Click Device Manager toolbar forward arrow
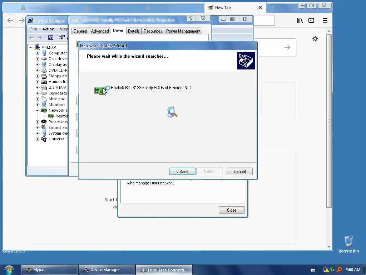 pyautogui.click(x=39, y=38)
